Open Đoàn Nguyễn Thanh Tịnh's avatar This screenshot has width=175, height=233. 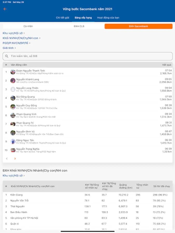tap(13, 72)
